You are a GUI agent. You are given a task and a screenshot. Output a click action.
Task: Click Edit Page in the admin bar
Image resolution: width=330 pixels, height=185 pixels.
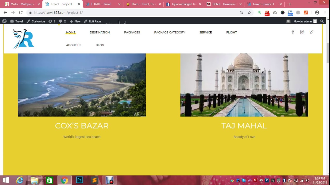93,21
